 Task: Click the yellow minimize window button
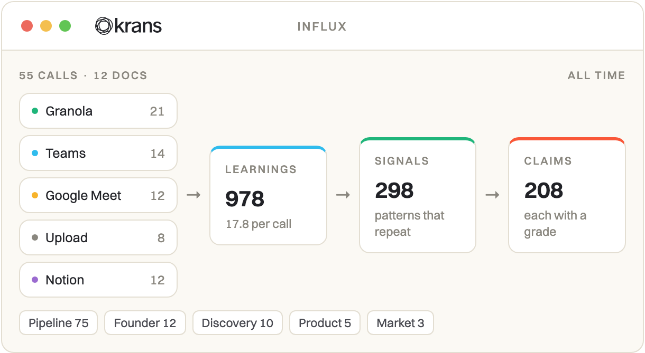[46, 26]
